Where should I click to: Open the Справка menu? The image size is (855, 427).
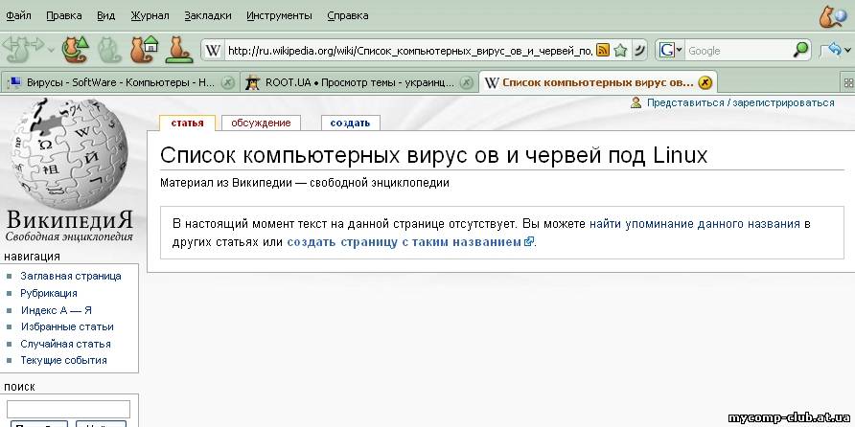tap(347, 15)
